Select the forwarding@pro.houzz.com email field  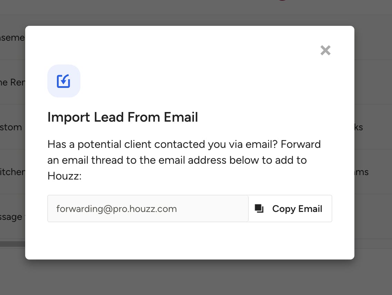(x=148, y=208)
